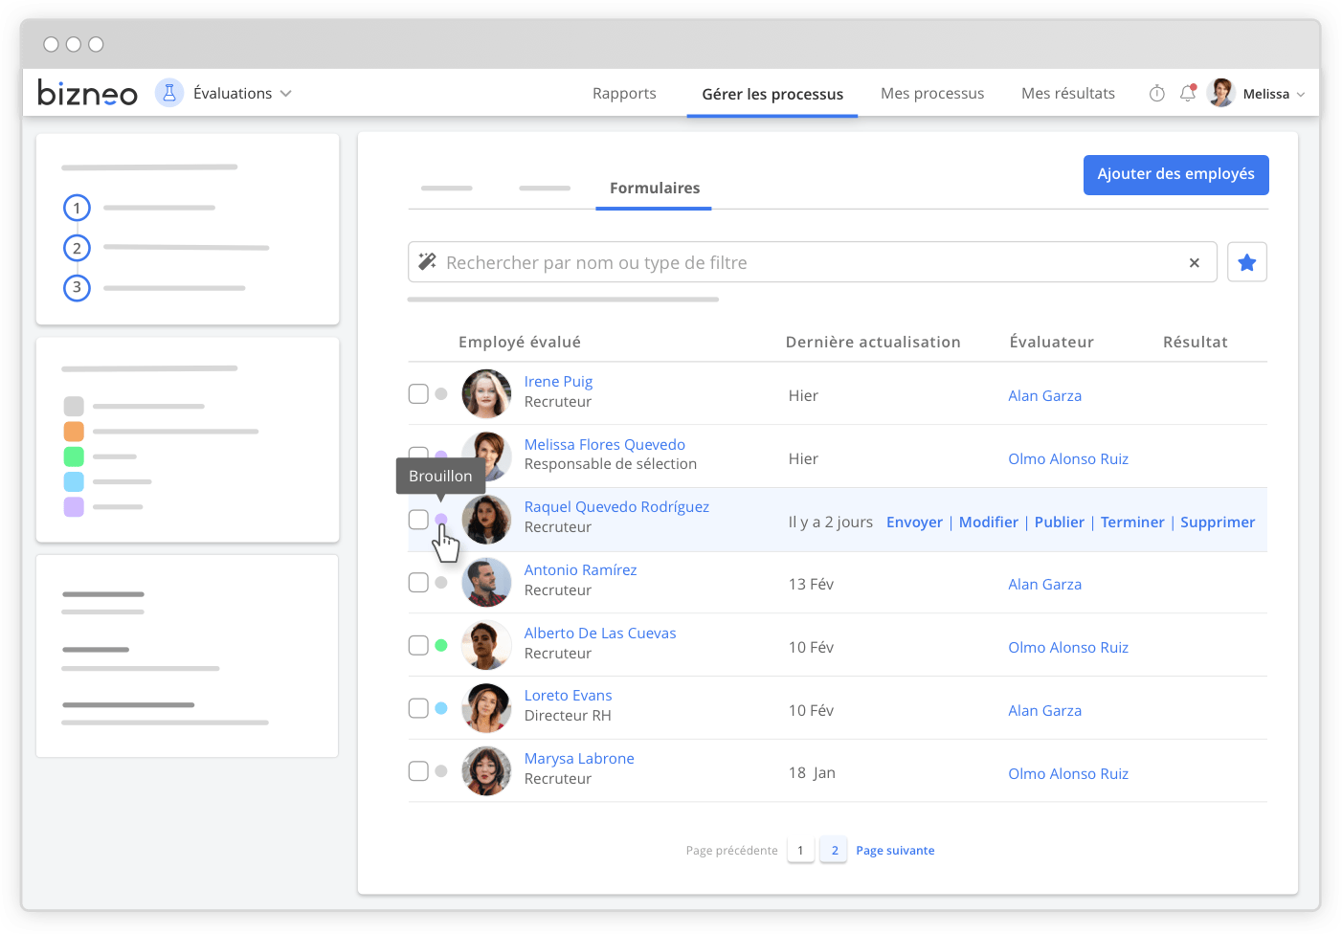The width and height of the screenshot is (1342, 934).
Task: Click Ajouter des employés button
Action: [1175, 174]
